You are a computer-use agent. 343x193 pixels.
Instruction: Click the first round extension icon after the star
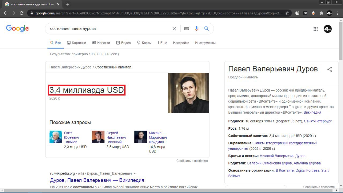[x=297, y=13]
